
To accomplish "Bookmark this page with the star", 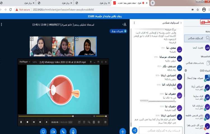I will (198, 9).
